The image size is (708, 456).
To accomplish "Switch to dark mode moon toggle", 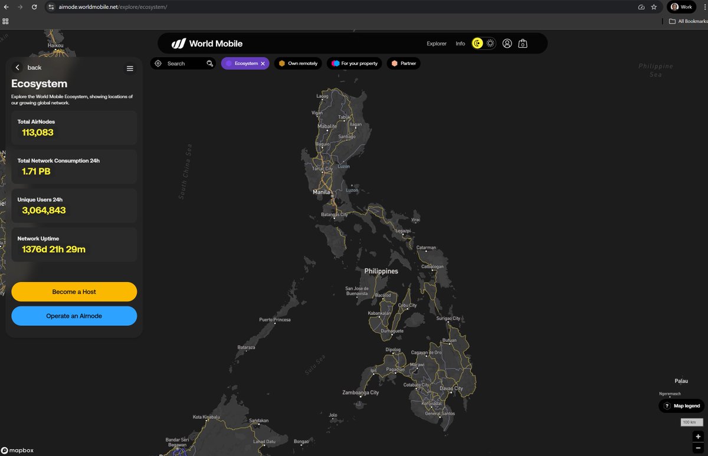I will 477,44.
